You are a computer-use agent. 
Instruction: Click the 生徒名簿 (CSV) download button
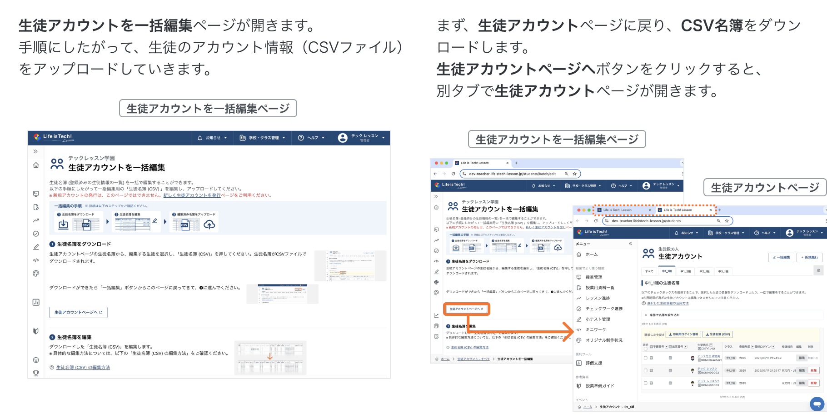[x=718, y=334]
